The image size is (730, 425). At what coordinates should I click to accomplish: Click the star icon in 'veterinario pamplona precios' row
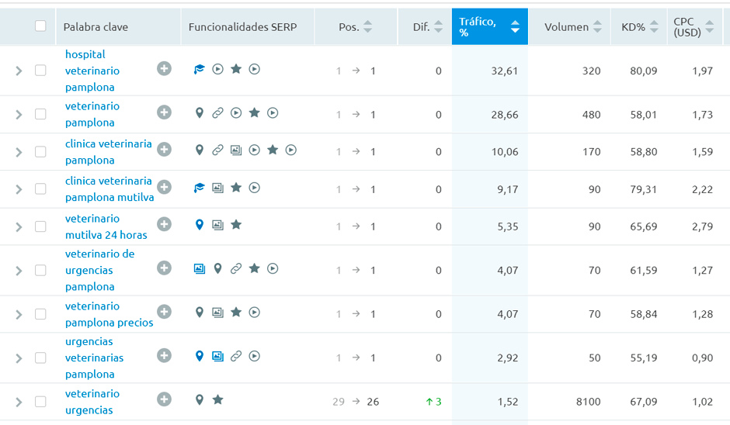[x=236, y=312]
